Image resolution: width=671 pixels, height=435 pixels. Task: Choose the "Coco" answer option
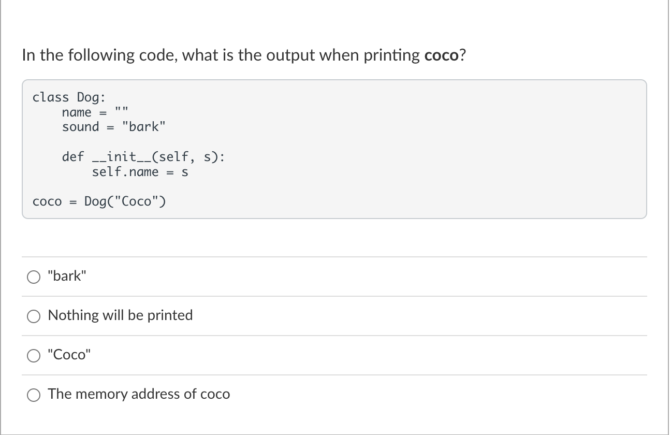[x=33, y=355]
